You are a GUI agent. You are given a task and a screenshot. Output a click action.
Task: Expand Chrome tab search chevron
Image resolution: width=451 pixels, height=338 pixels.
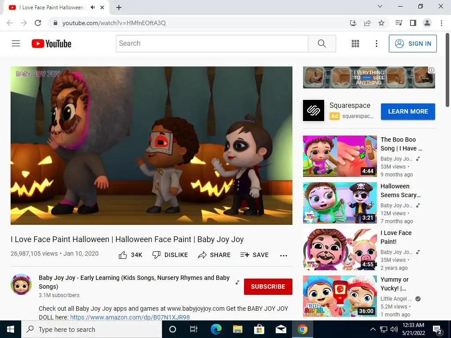380,6
